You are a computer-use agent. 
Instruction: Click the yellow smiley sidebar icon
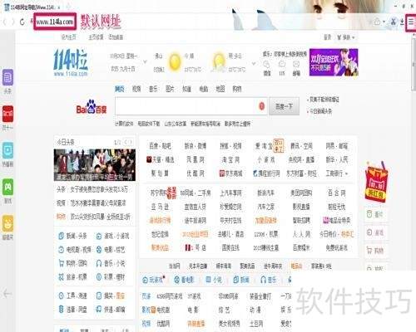[x=7, y=223]
